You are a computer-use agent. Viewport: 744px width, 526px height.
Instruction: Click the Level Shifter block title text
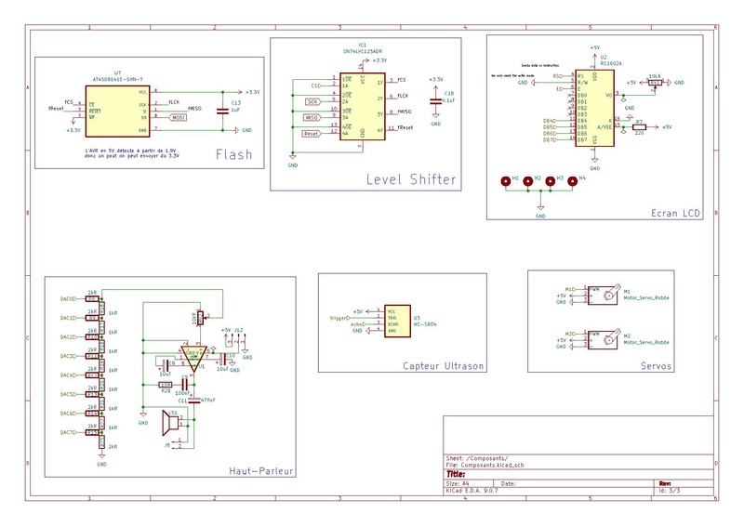[411, 179]
